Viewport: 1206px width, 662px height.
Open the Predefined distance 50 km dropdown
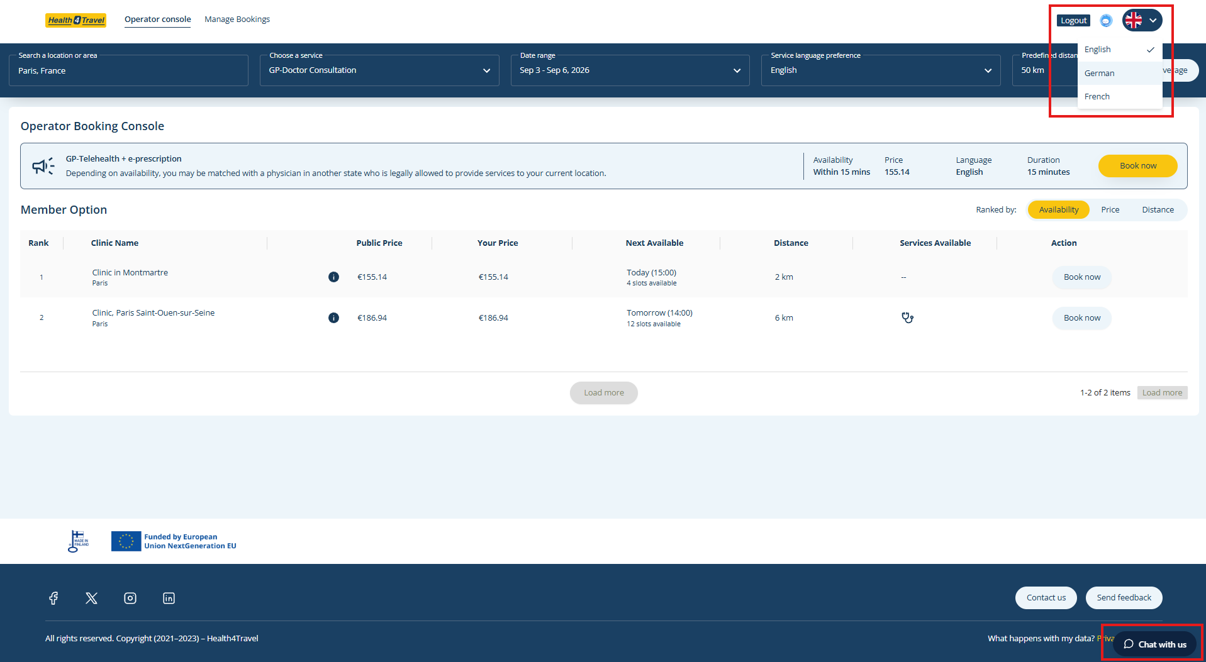pyautogui.click(x=1044, y=70)
